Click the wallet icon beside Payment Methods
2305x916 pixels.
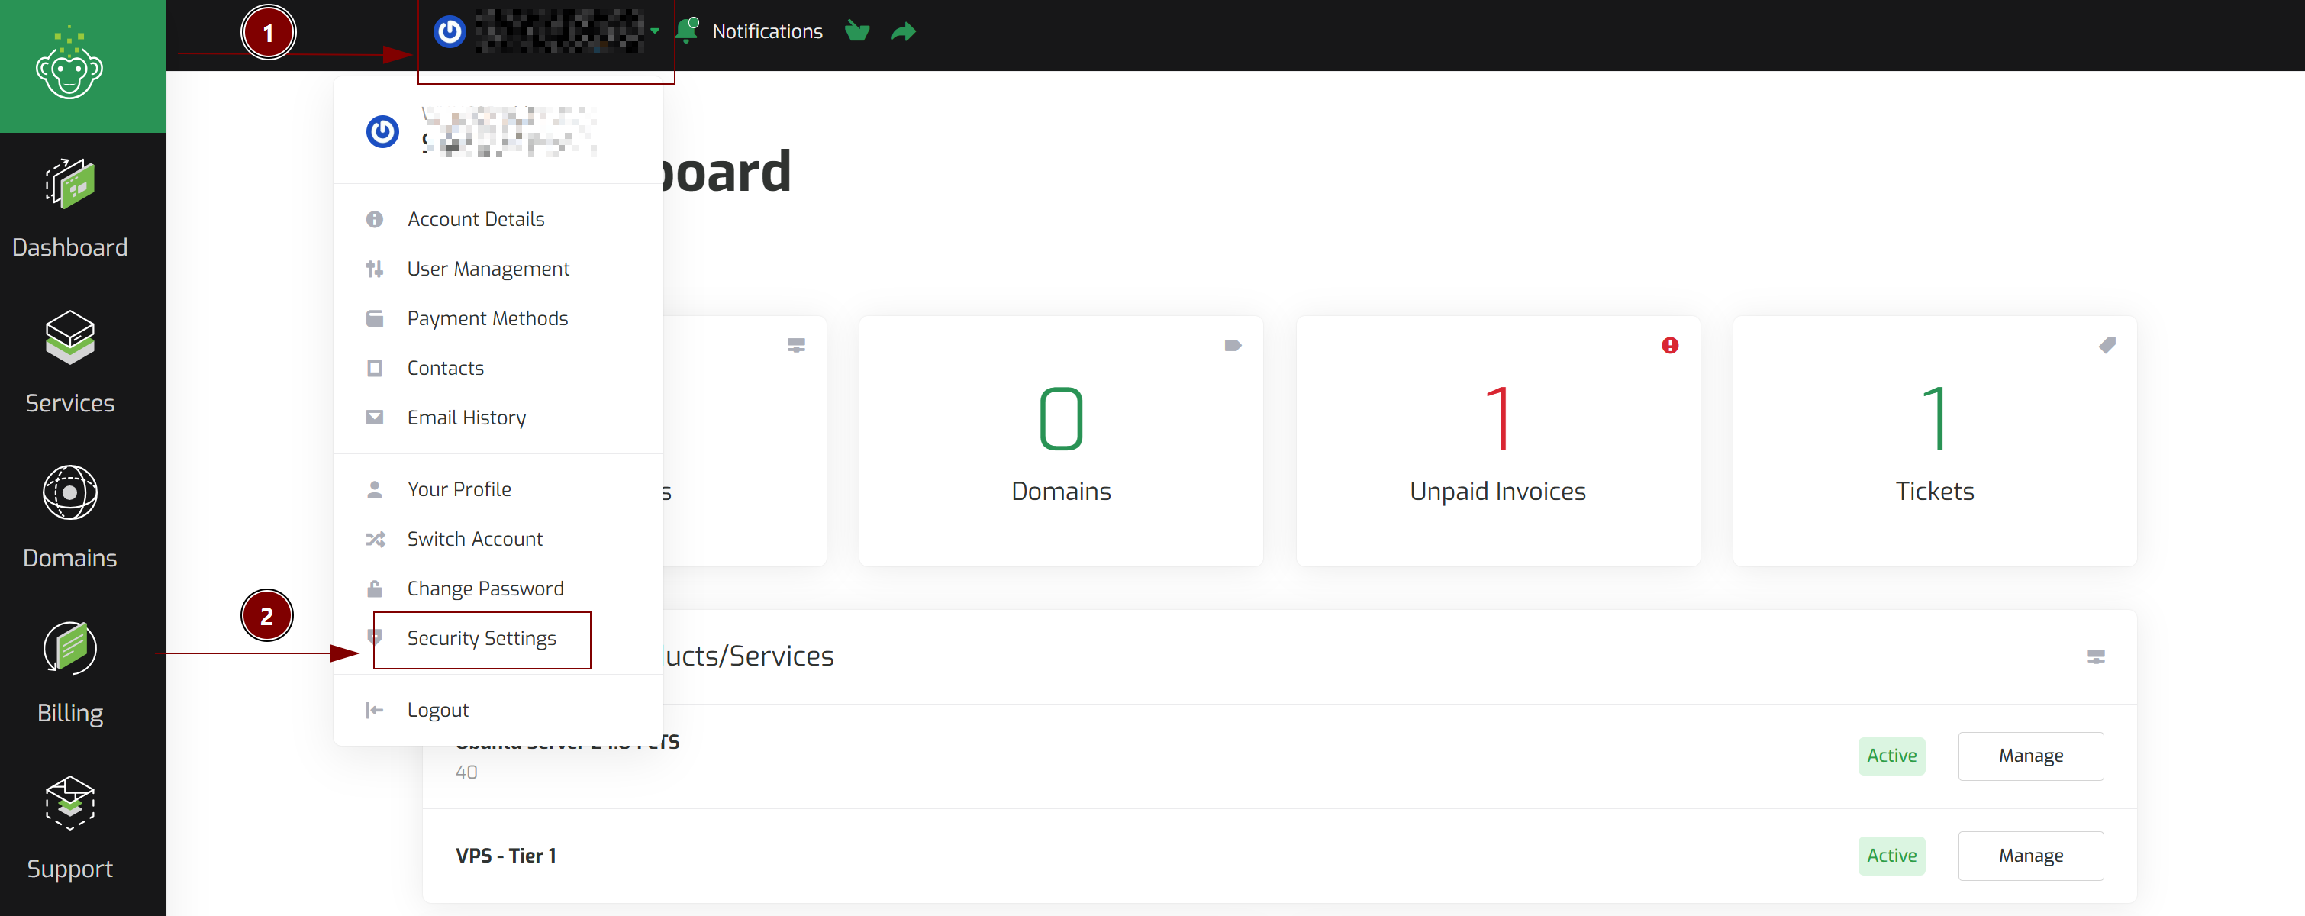(374, 318)
